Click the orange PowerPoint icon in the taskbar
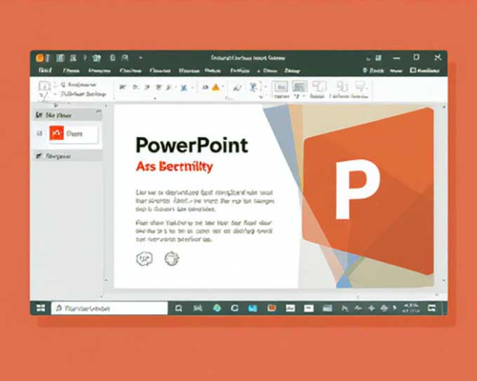 pos(271,308)
